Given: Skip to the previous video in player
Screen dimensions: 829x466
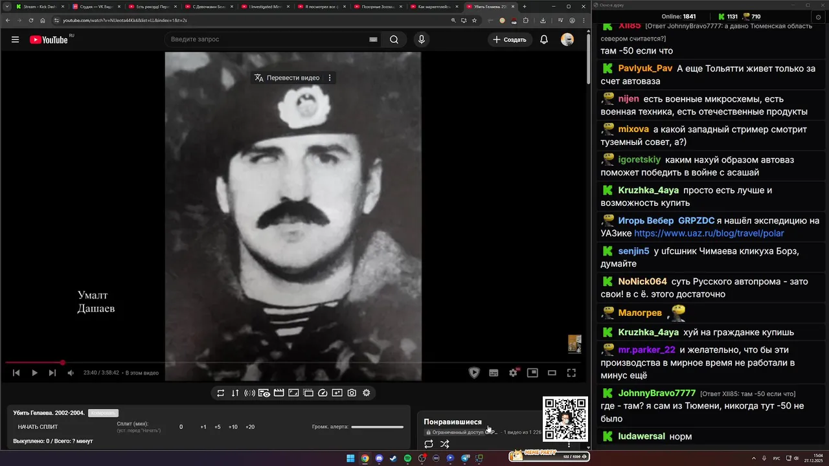Looking at the screenshot, I should (16, 373).
